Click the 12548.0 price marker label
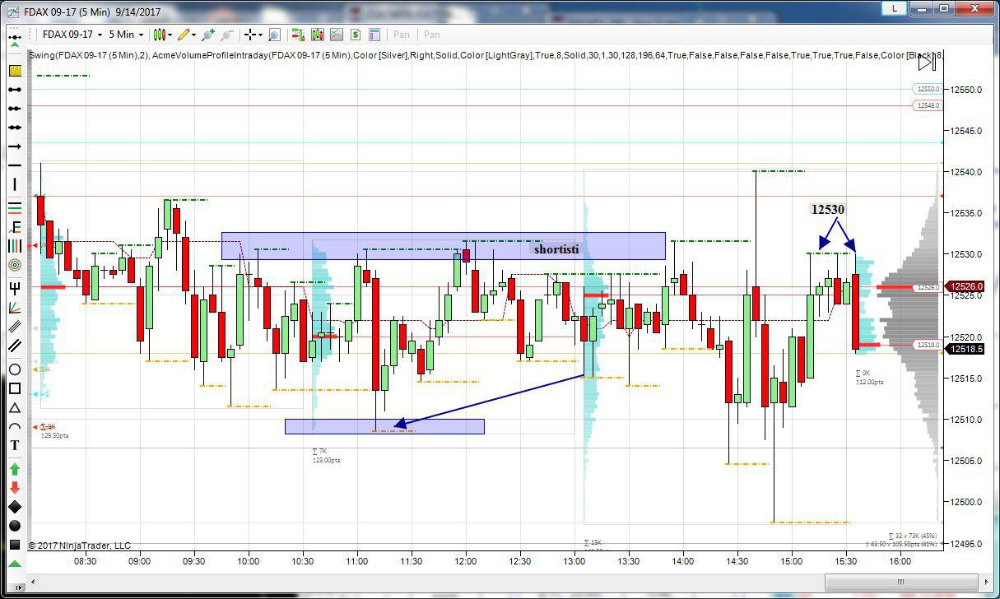 (927, 105)
